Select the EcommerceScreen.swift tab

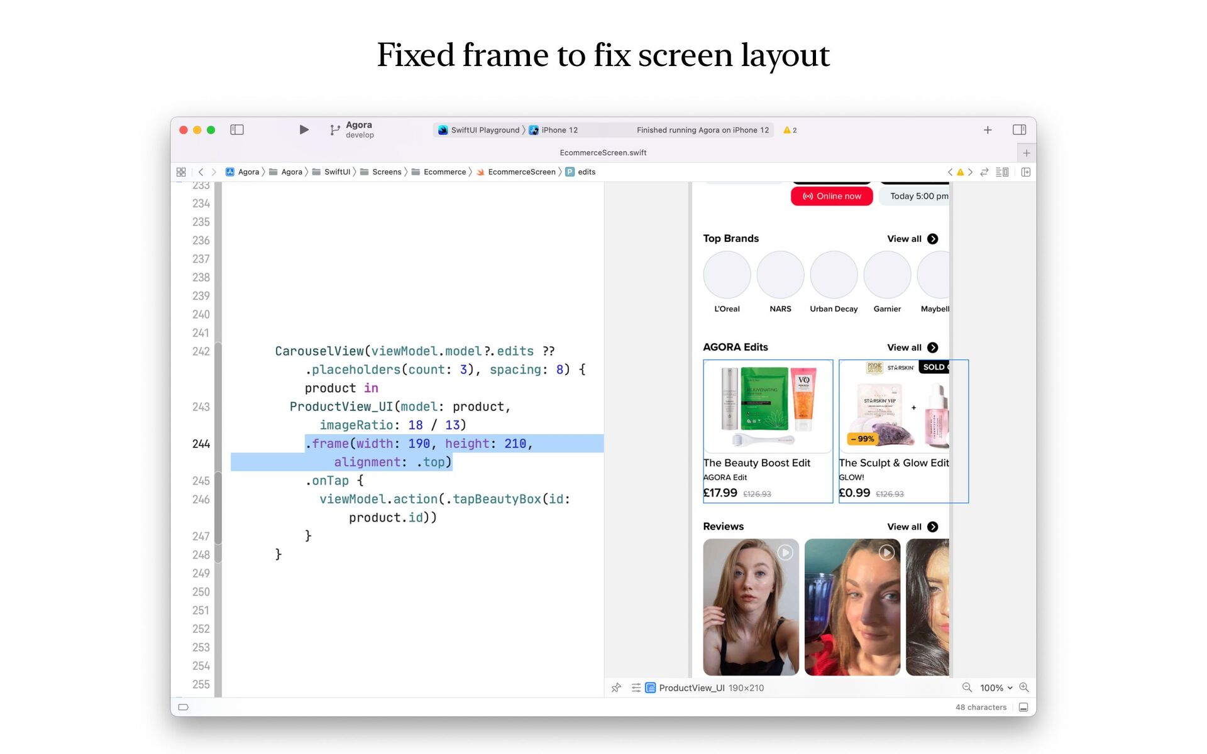point(603,153)
